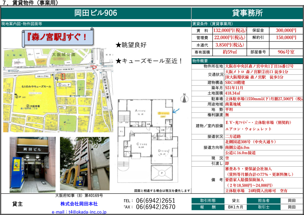The width and height of the screenshot is (304, 215).
Task: Click the 『森ノ宮駅』すぐ！ banner
Action: coord(58,37)
